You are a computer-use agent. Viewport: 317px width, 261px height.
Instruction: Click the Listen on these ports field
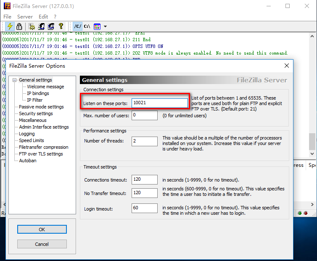pyautogui.click(x=160, y=103)
